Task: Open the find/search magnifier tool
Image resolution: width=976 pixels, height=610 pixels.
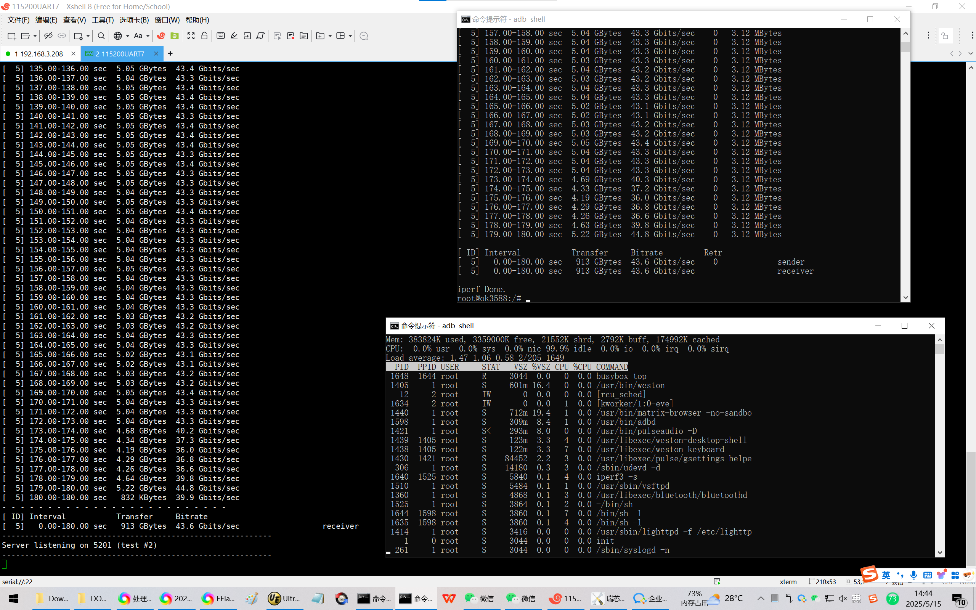Action: click(x=101, y=36)
